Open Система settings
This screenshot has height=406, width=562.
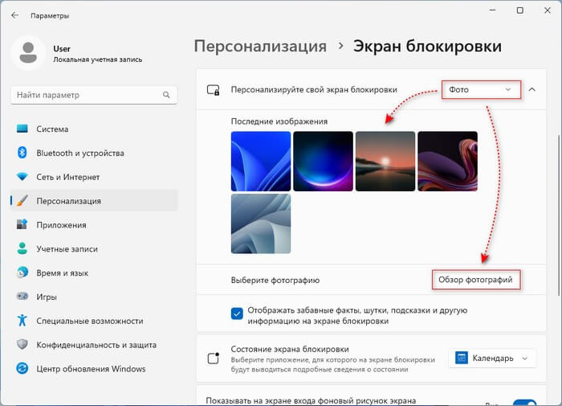pyautogui.click(x=94, y=129)
